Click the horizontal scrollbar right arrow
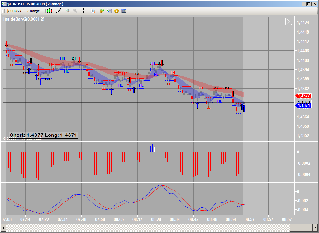 315,227
